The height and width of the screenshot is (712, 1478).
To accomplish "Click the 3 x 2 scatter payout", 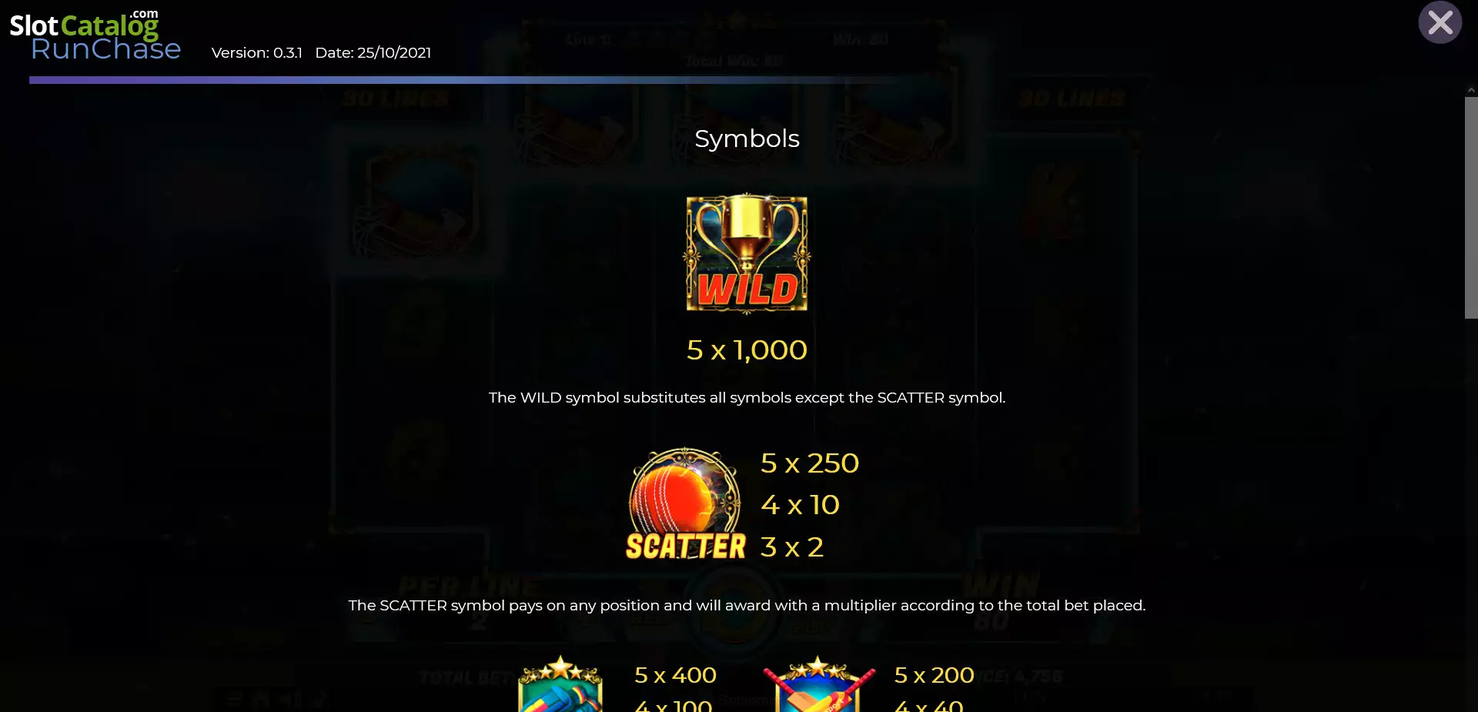I will 792,547.
